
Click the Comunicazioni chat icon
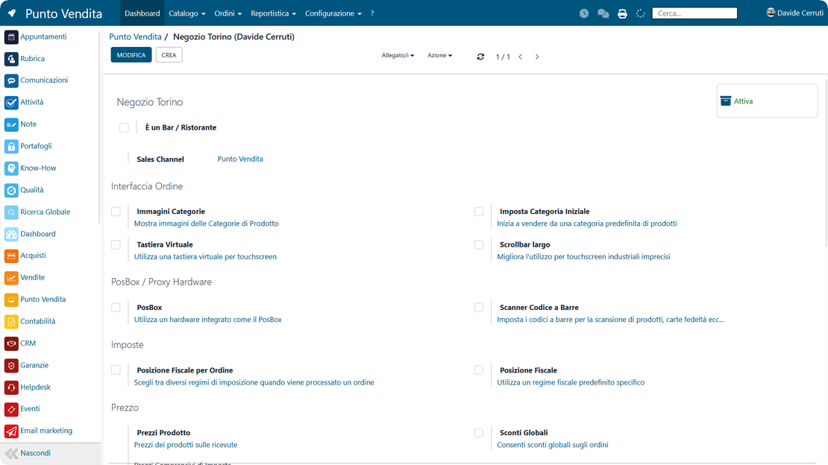coord(11,80)
